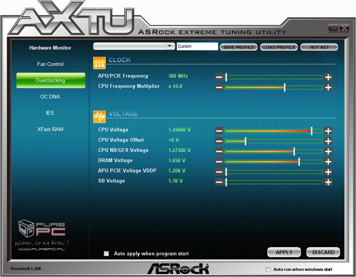Image resolution: width=356 pixels, height=277 pixels.
Task: Click the +0 V offset value
Action: 174,140
